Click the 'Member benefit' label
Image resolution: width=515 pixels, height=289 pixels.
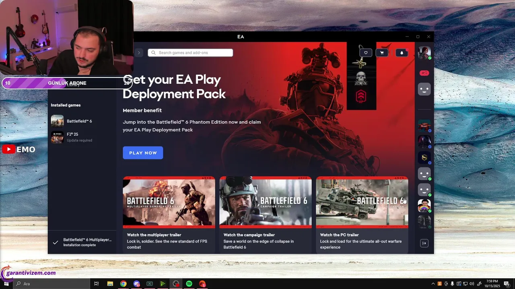(142, 110)
